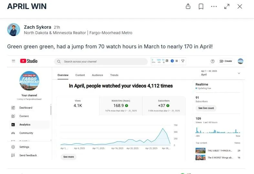Open Zach Sykora's profile name link
Viewport: 254px width, 174px height.
click(37, 27)
